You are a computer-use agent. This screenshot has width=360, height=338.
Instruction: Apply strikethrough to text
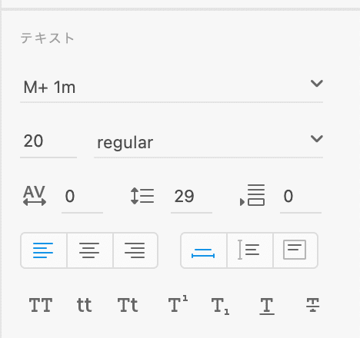(312, 305)
